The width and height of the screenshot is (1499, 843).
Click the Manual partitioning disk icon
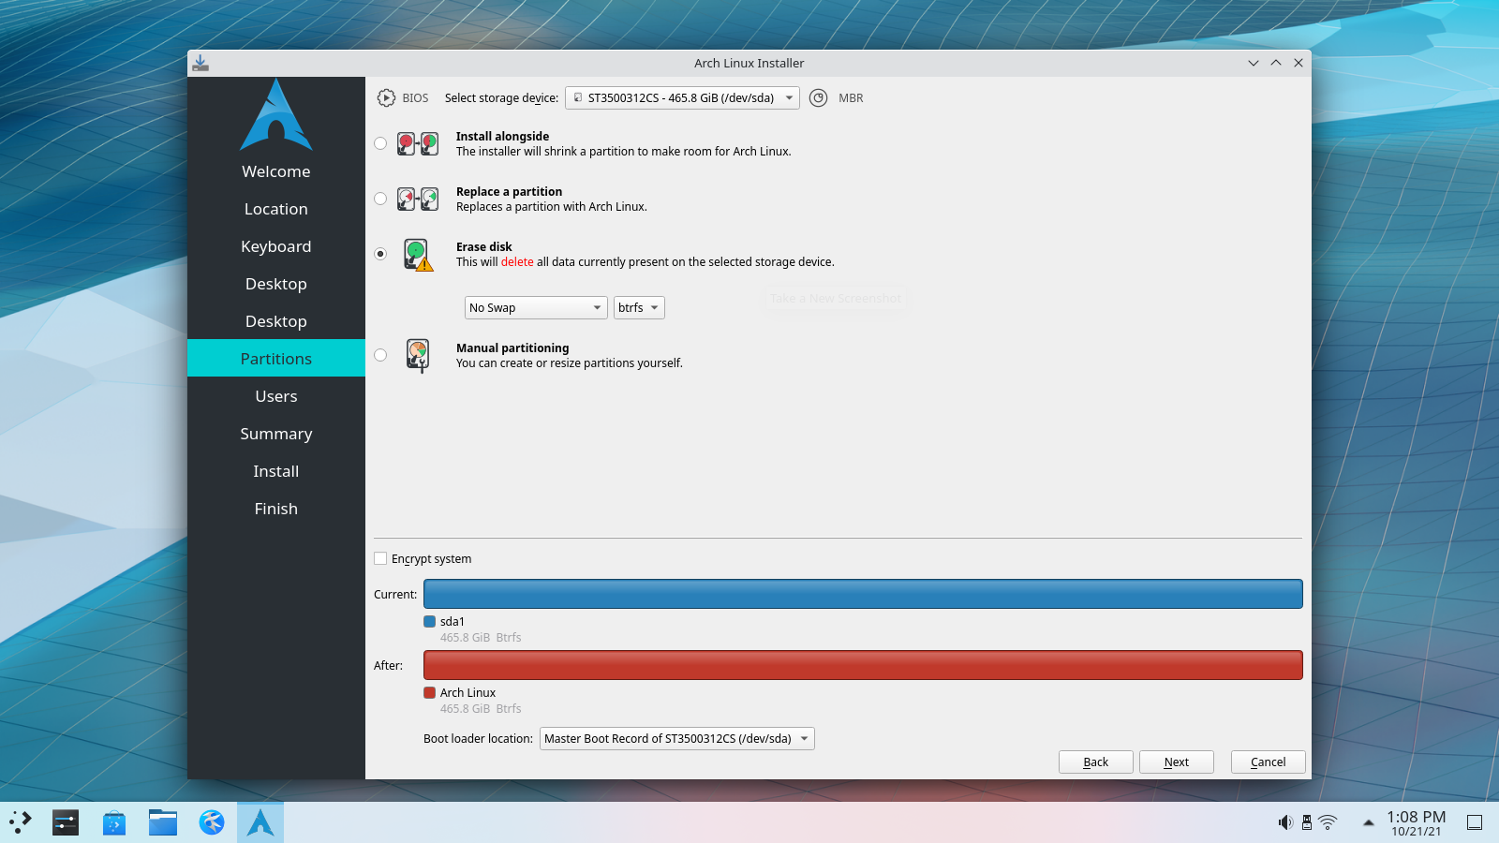tap(418, 355)
